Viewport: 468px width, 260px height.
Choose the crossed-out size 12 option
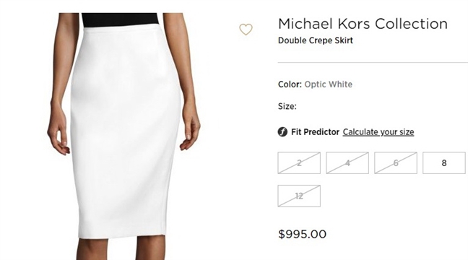tap(299, 196)
